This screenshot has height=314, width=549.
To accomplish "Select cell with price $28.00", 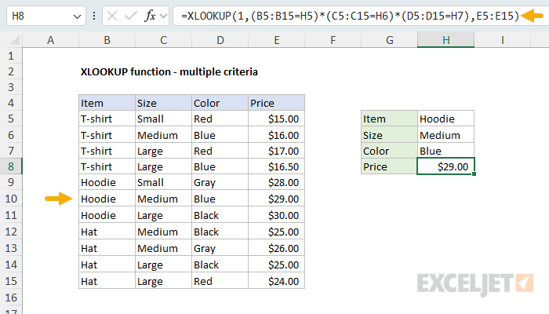I will (x=277, y=182).
